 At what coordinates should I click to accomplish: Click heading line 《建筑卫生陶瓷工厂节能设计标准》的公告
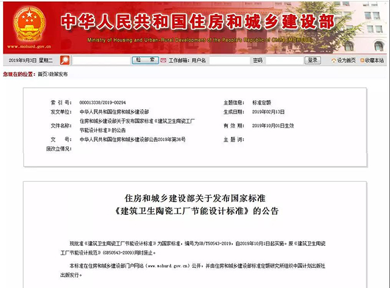196,211
